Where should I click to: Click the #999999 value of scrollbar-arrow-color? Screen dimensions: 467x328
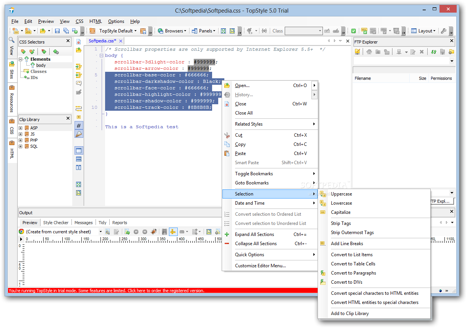[198, 68]
